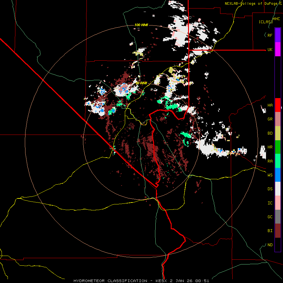Click the IC light pink legend swatch
Image resolution: width=283 pixels, height=283 pixels.
click(278, 203)
